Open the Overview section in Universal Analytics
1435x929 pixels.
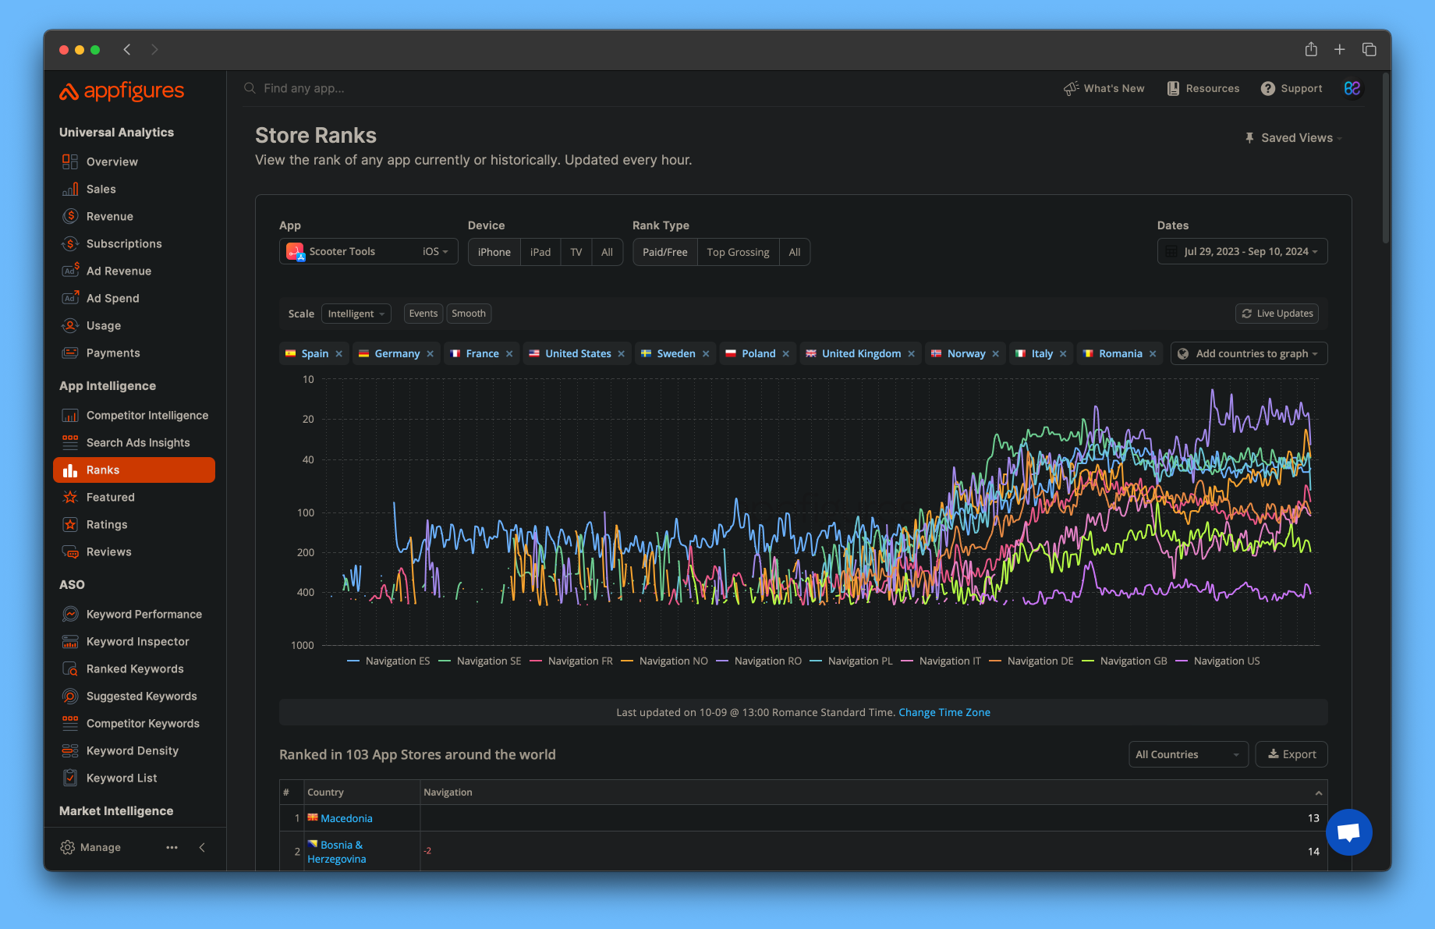pyautogui.click(x=111, y=161)
